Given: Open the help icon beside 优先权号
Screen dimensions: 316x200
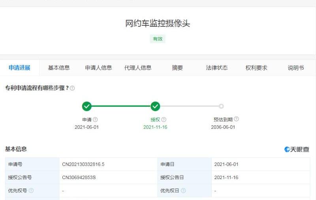Looking at the screenshot, I should [31, 191].
